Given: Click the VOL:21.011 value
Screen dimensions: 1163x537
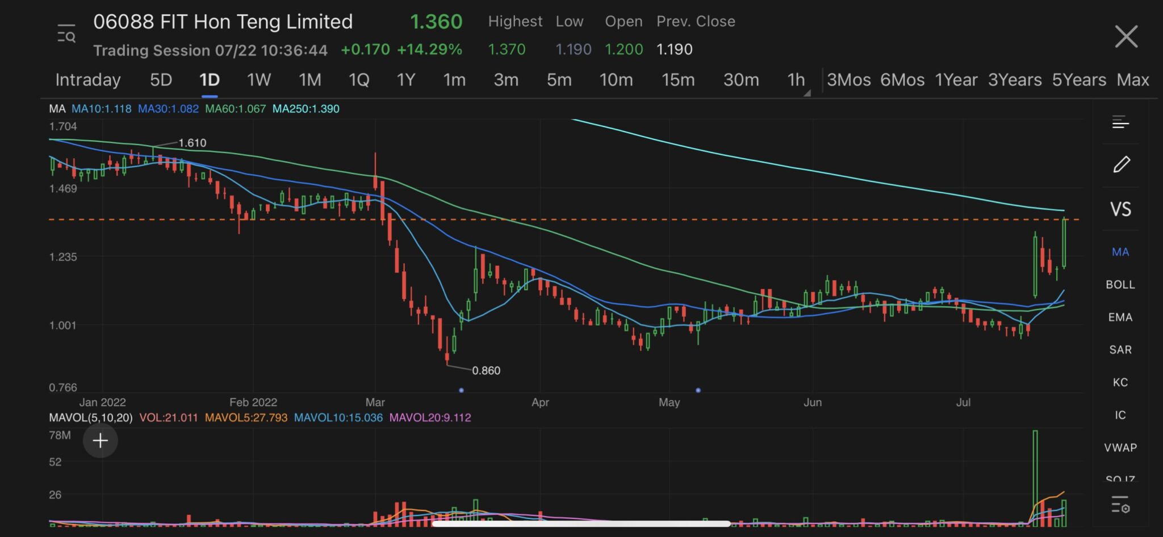Looking at the screenshot, I should pyautogui.click(x=169, y=418).
